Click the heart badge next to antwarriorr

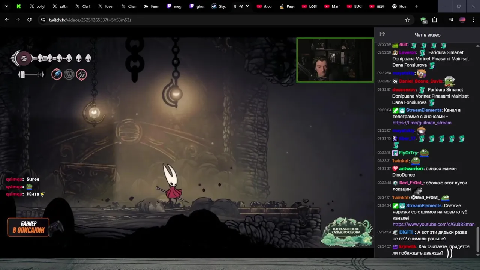[395, 169]
